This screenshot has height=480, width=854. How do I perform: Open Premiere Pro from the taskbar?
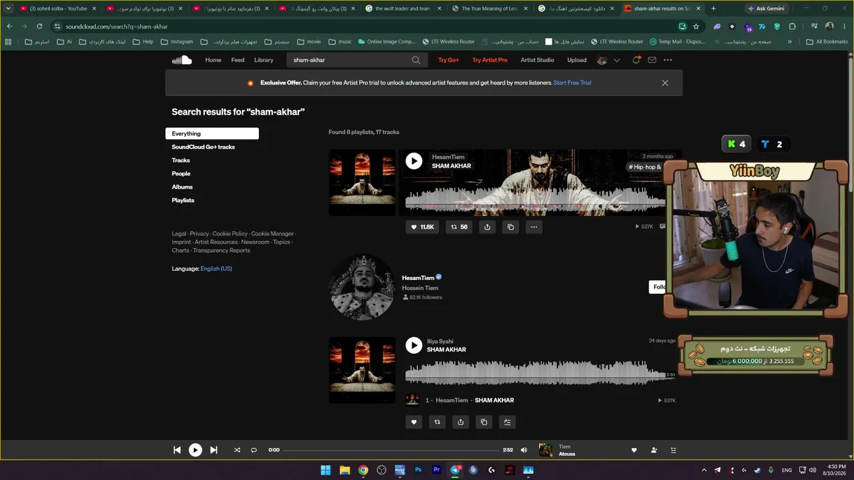tap(437, 470)
